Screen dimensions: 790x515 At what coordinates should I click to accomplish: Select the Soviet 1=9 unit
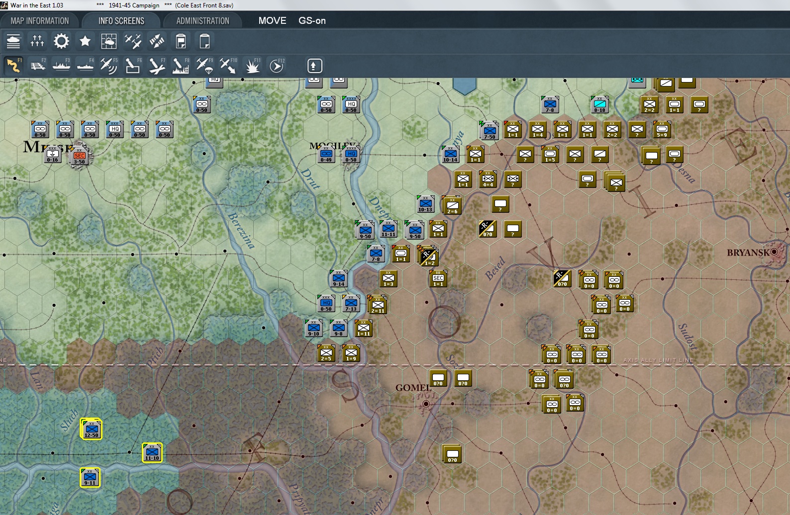pyautogui.click(x=351, y=353)
